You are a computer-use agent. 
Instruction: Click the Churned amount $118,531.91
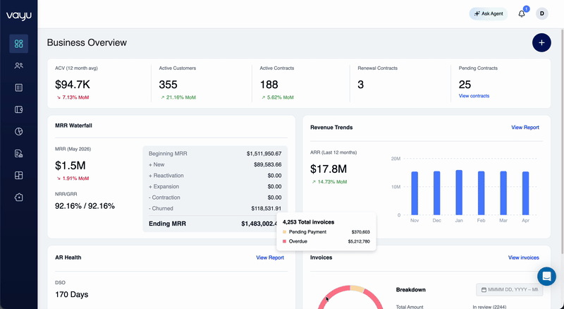[x=266, y=209]
